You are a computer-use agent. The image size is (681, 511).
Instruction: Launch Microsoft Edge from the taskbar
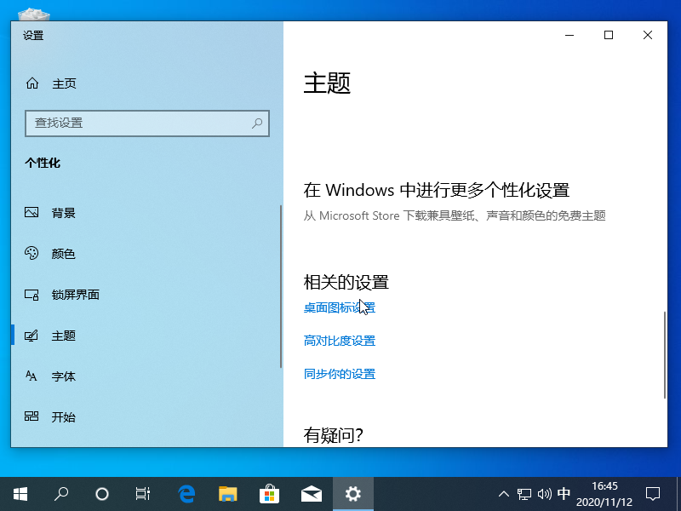(x=186, y=493)
